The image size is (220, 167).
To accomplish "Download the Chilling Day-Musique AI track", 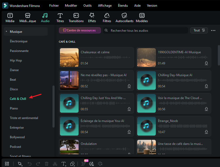I will point(206,86).
